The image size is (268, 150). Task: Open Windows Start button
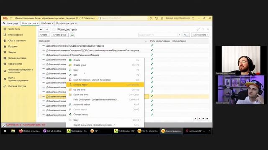coord(5,131)
